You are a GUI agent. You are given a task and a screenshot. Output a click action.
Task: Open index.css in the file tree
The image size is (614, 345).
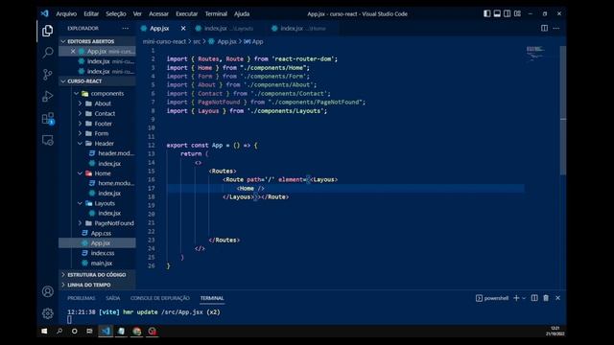[x=97, y=253]
